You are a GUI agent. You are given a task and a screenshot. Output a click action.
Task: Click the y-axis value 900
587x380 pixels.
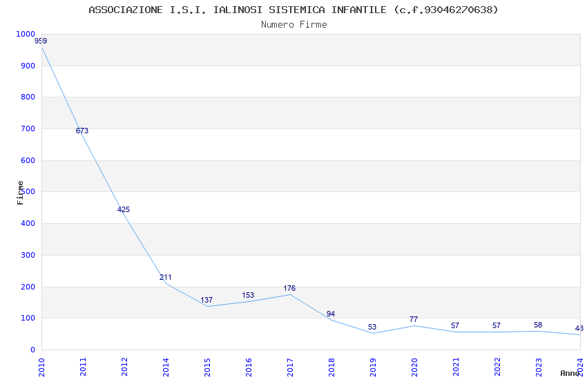click(28, 66)
